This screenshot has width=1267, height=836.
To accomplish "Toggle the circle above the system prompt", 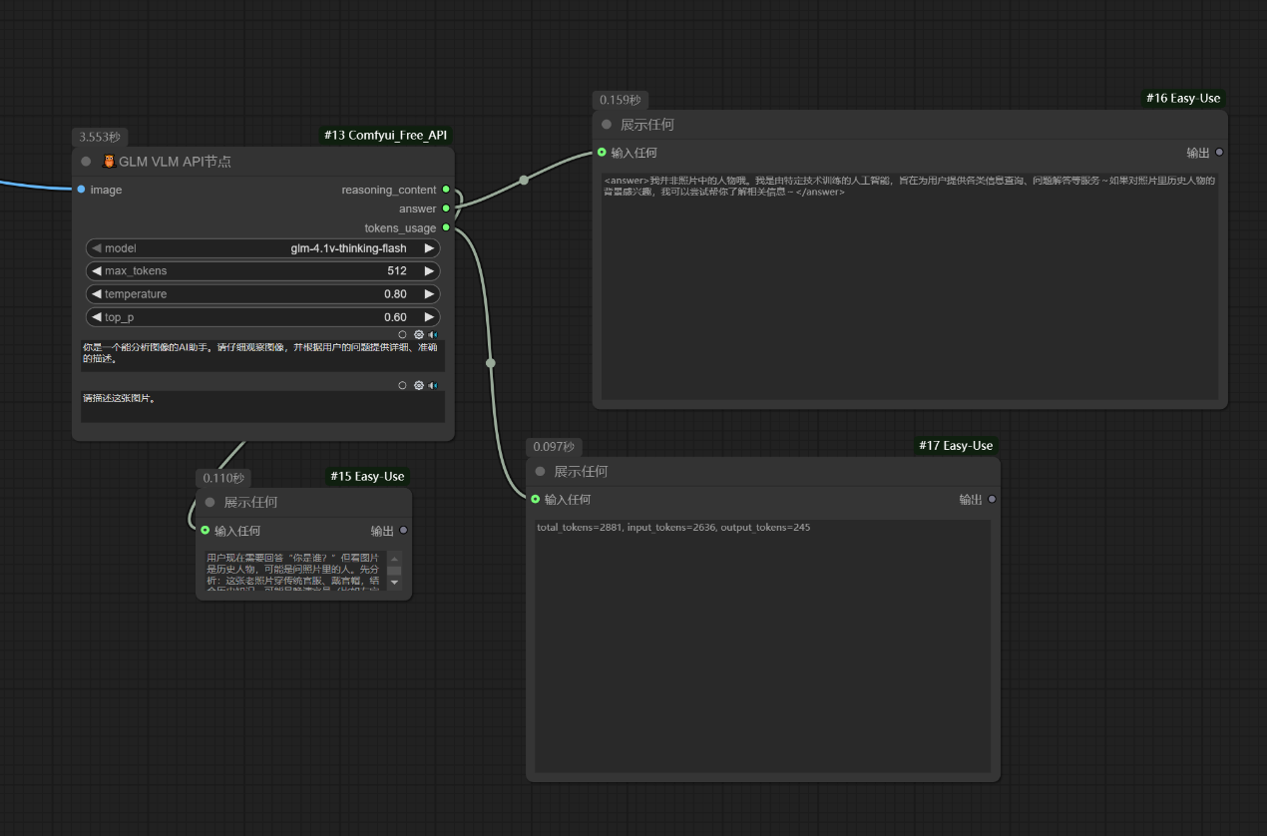I will (x=402, y=335).
